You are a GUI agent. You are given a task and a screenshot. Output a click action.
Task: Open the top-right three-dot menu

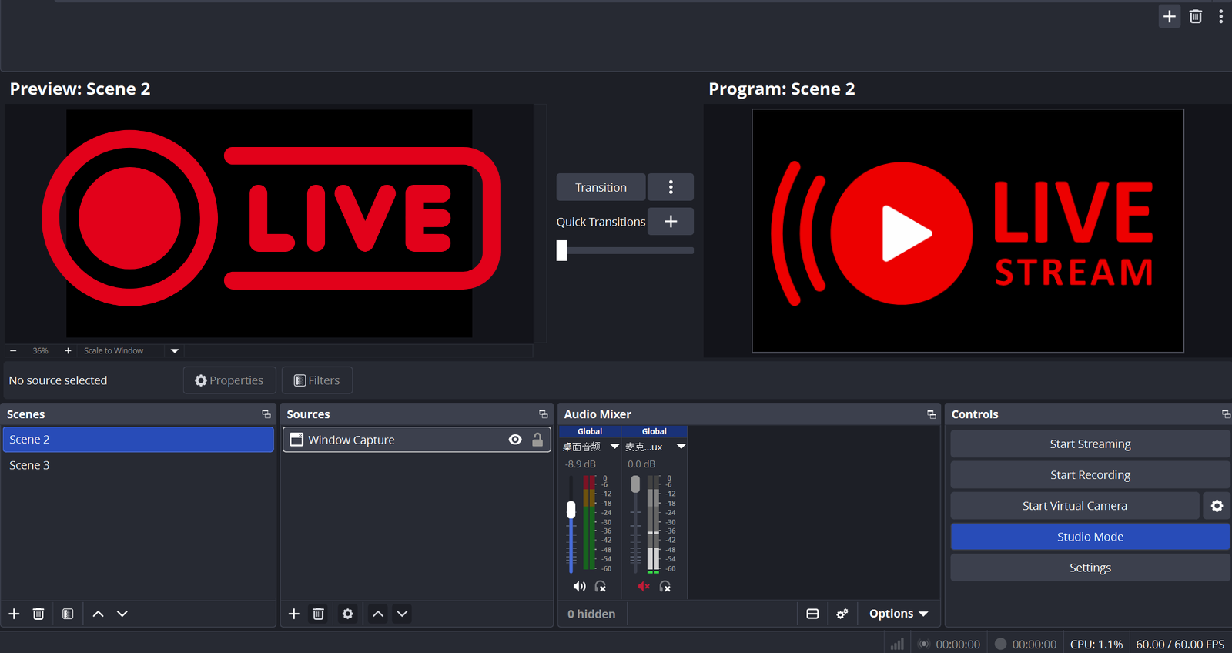pos(1221,16)
